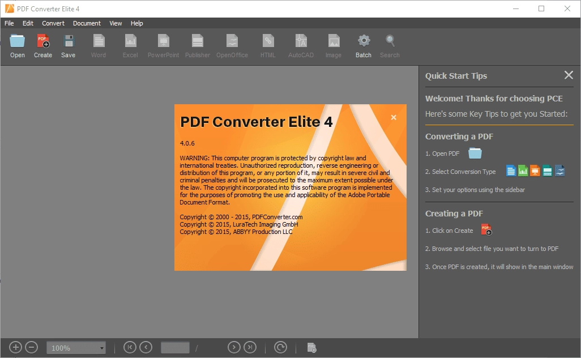This screenshot has width=581, height=358.
Task: Click the LuraTech Imaging GmbH copyright line
Action: pyautogui.click(x=239, y=224)
